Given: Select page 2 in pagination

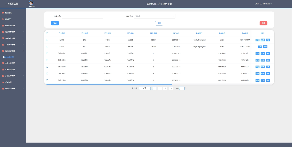Looking at the screenshot, I should click(x=165, y=88).
